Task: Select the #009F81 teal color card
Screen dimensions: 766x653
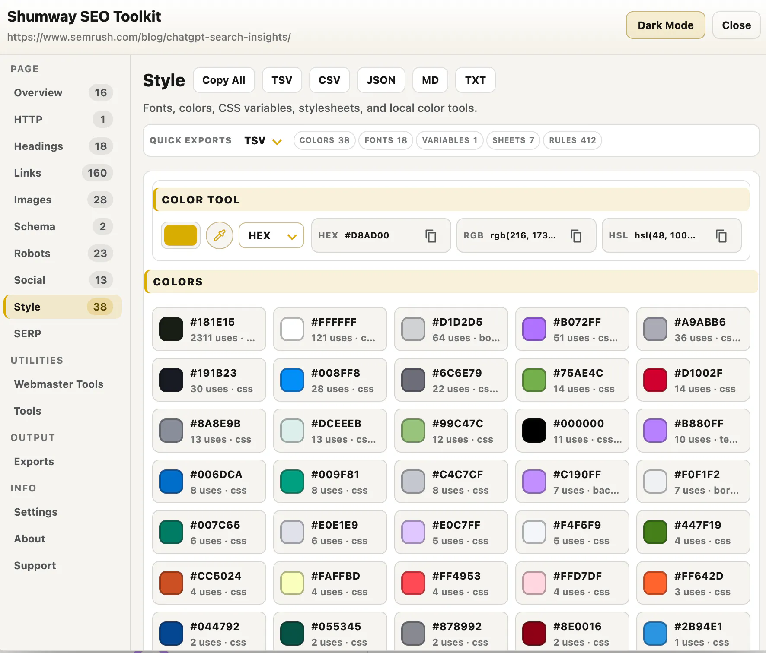Action: [x=330, y=482]
